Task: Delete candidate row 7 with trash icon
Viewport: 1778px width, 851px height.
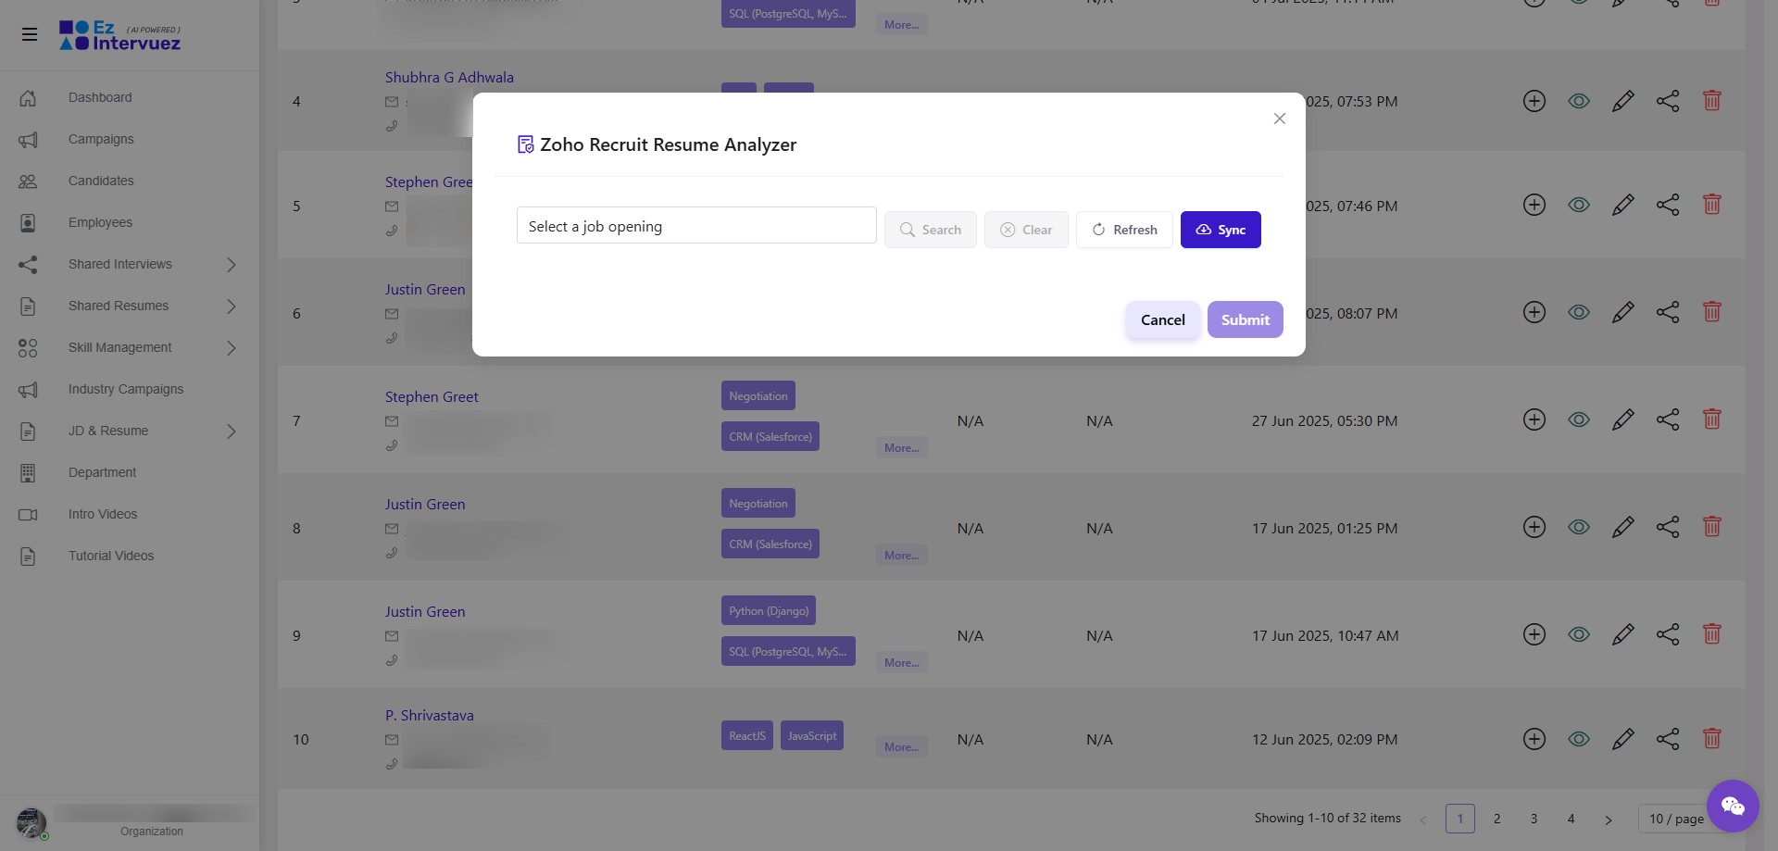Action: (1711, 419)
